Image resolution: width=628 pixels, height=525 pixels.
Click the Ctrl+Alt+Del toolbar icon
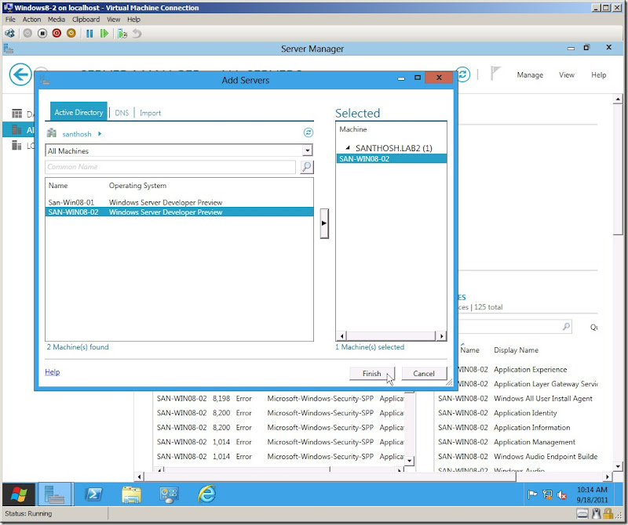9,34
